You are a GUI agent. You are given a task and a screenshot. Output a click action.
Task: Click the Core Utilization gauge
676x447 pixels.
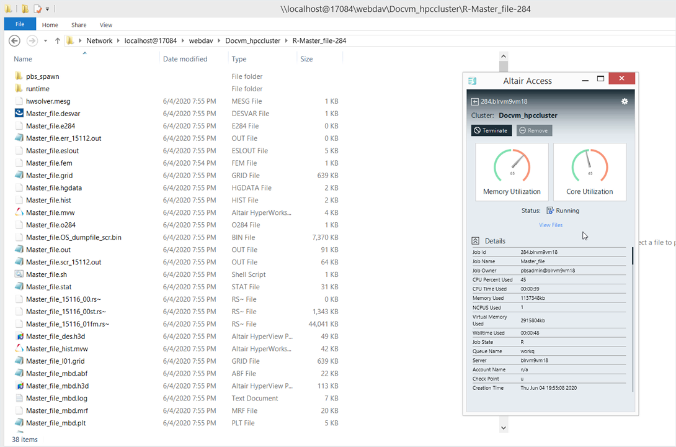(x=589, y=172)
